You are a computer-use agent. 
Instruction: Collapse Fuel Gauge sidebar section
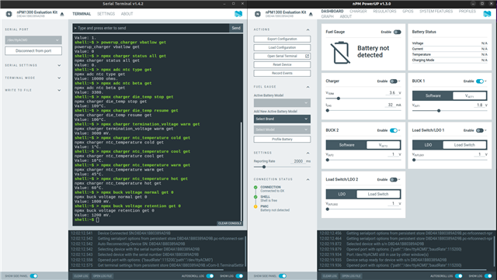pyautogui.click(x=308, y=87)
